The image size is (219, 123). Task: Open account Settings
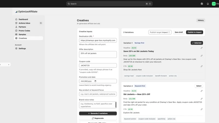coord(28,48)
